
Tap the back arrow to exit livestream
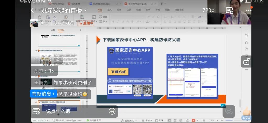tap(32, 10)
